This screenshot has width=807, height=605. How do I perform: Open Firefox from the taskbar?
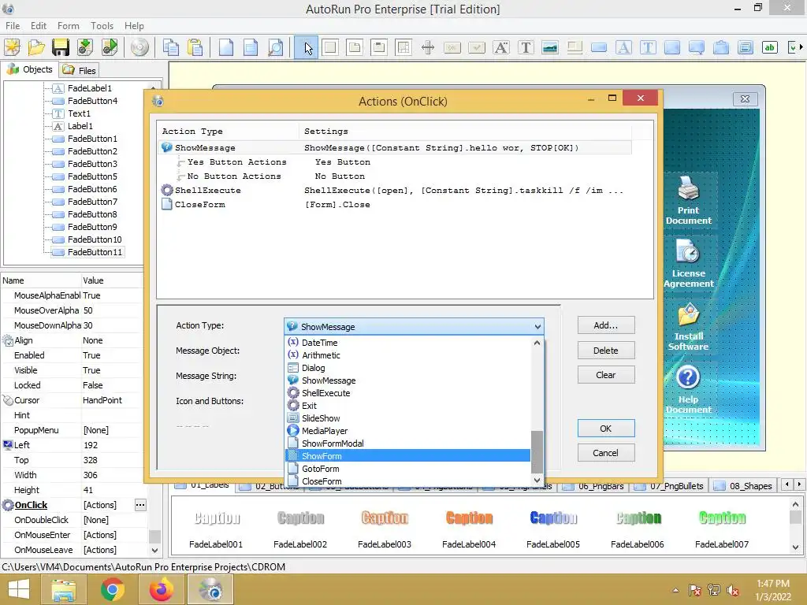click(x=161, y=589)
